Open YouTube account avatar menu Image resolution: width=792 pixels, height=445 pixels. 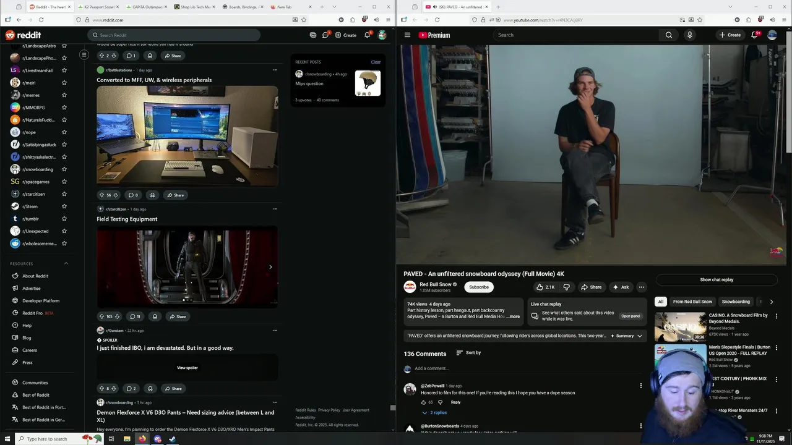pyautogui.click(x=772, y=35)
